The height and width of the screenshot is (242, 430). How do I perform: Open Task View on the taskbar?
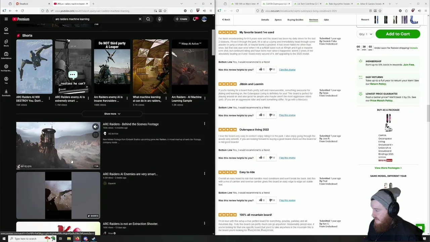(60, 239)
